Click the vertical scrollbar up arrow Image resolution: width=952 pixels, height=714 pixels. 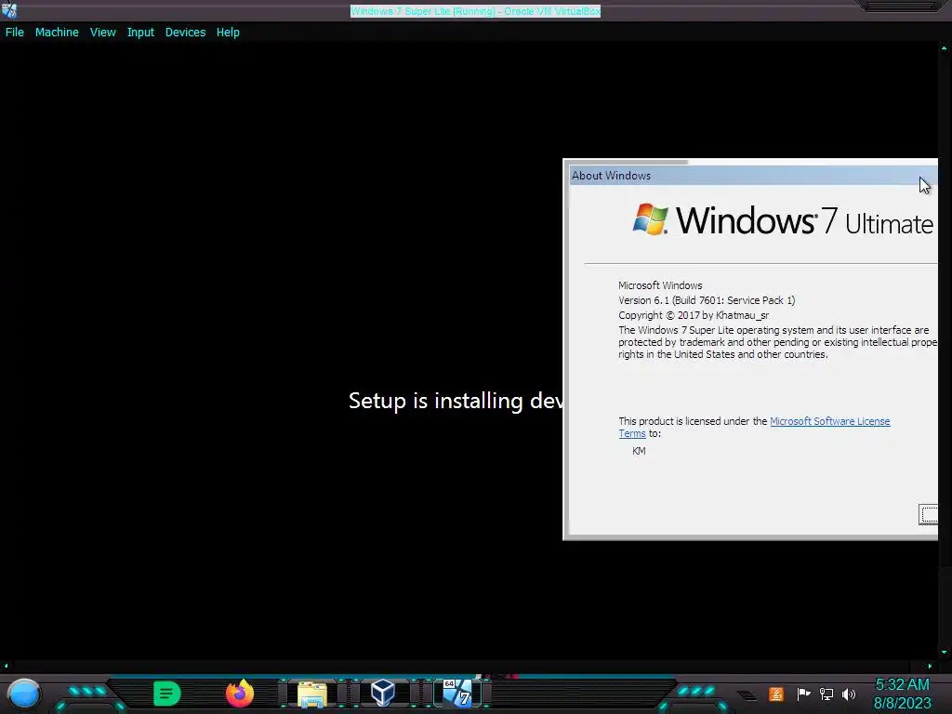[x=945, y=47]
